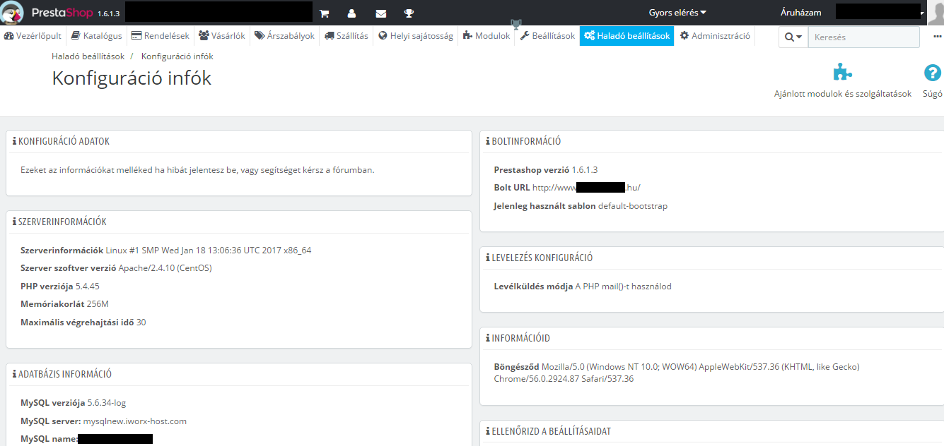Screen dimensions: 944x446
Task: Select A PHP mail()-t használod text
Action: pos(624,287)
